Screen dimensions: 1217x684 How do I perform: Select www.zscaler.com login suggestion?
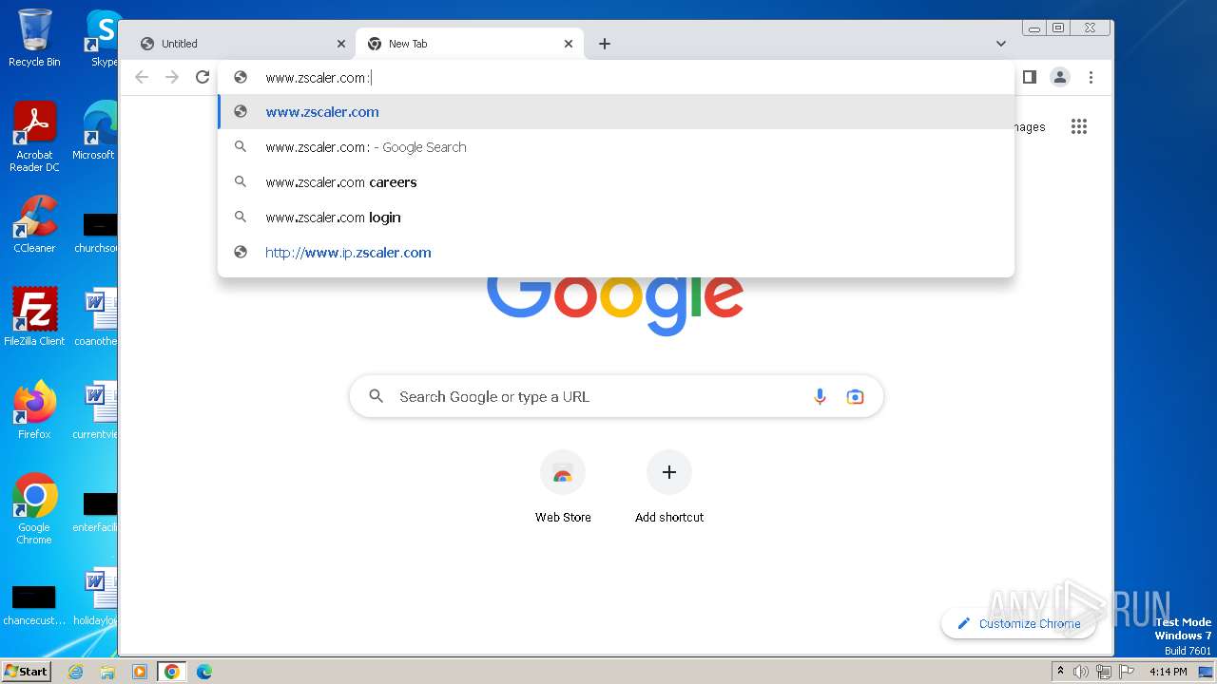(x=616, y=218)
